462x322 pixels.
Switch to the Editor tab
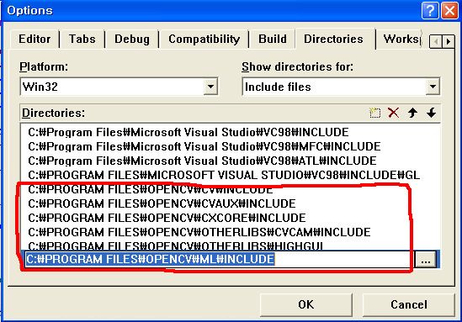35,40
